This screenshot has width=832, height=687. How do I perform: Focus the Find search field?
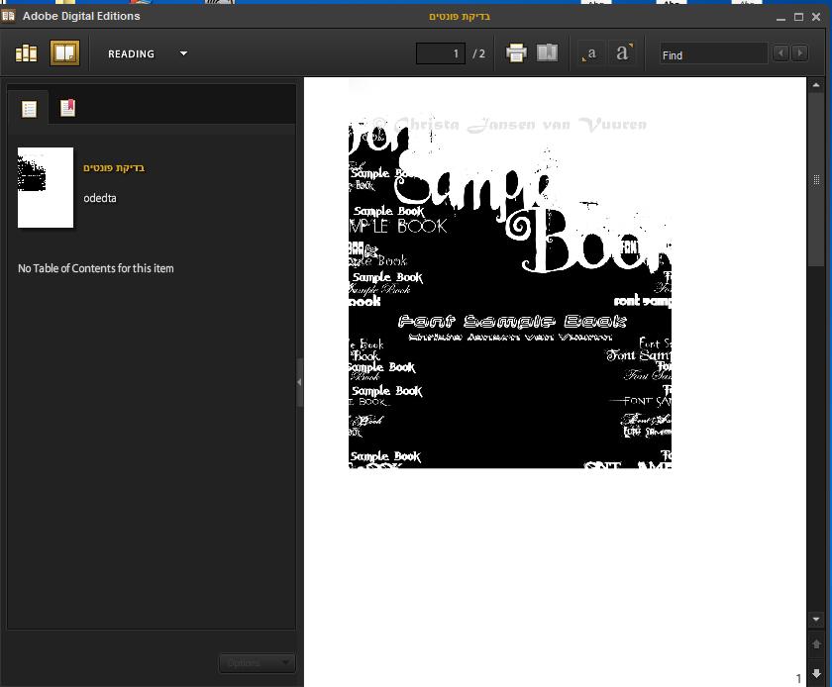[713, 54]
